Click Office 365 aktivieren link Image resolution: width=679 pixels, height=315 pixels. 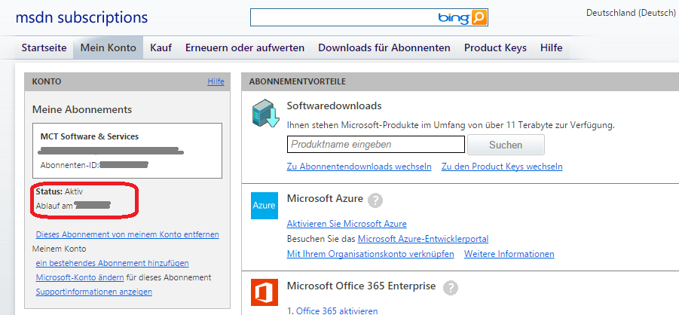pos(337,310)
